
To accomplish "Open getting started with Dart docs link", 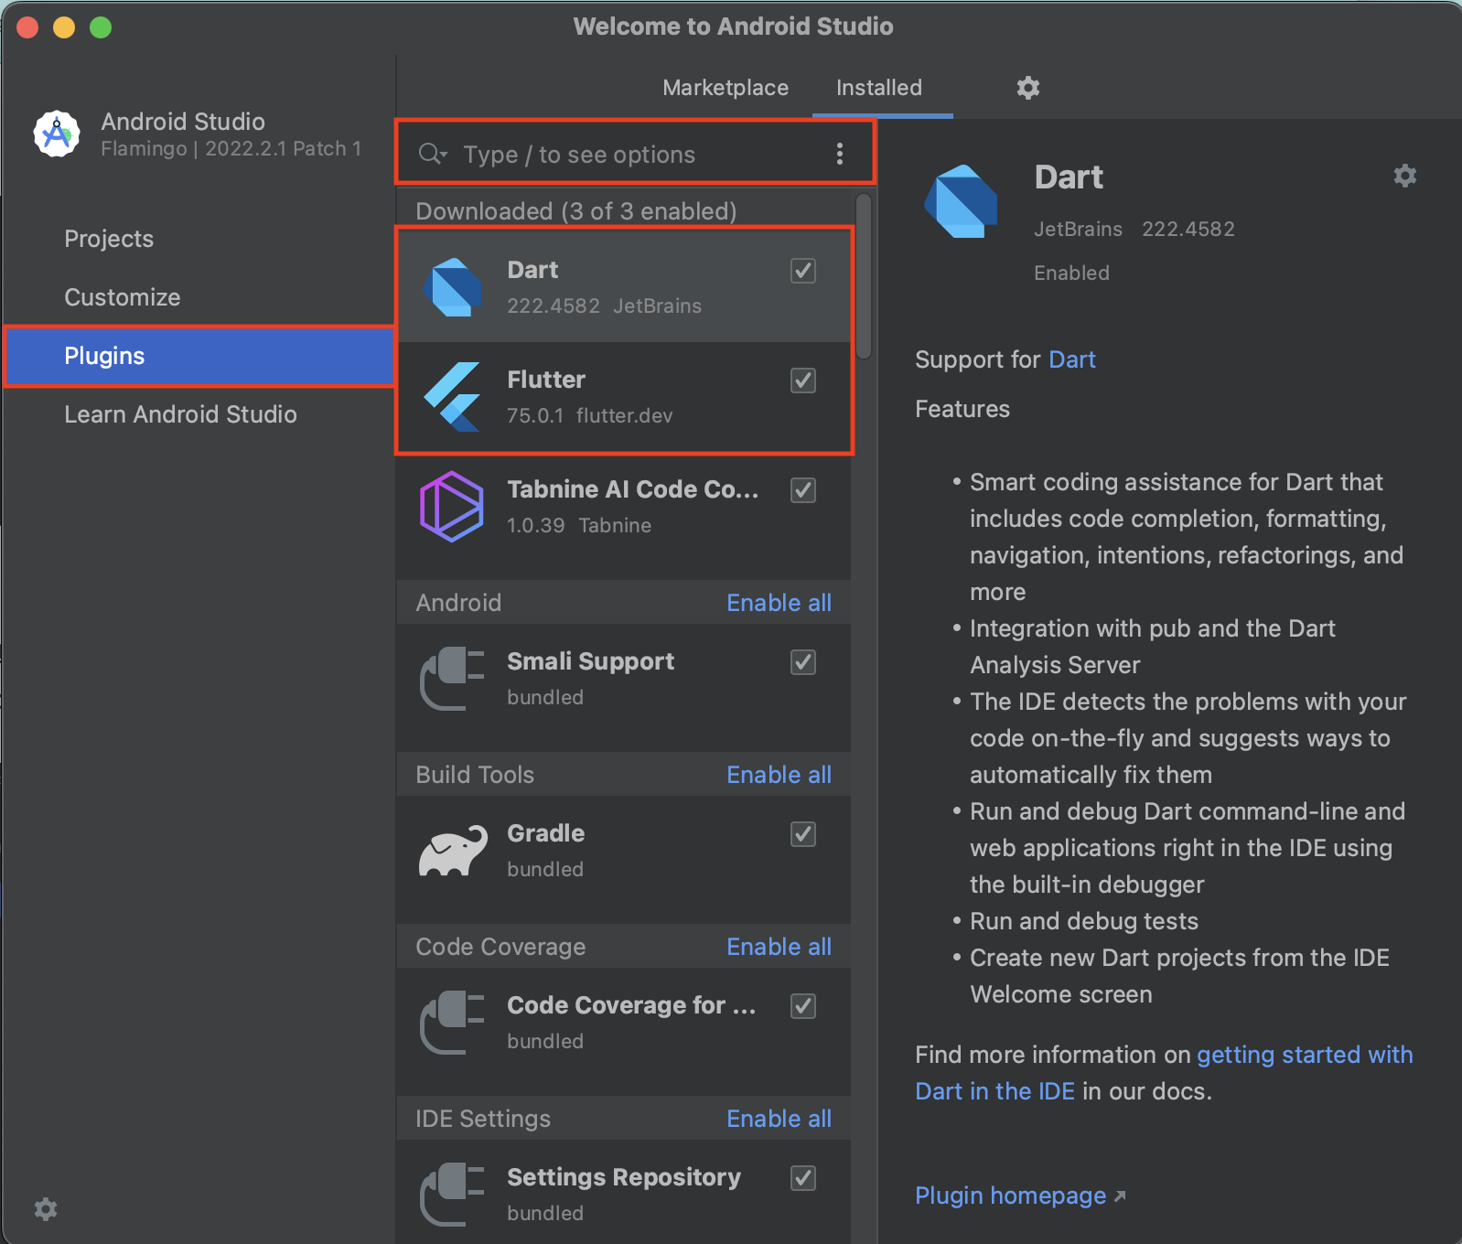I will pyautogui.click(x=1164, y=1073).
